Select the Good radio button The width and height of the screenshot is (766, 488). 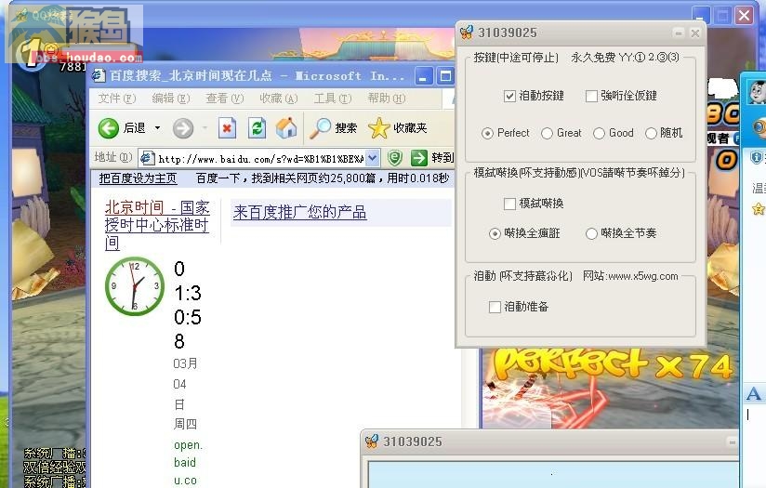click(599, 133)
